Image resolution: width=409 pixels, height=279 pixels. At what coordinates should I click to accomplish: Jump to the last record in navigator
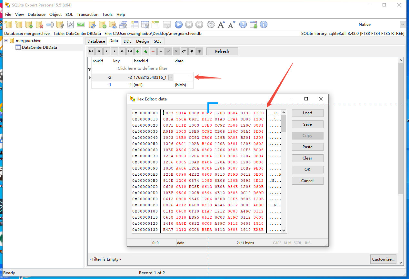[130, 51]
